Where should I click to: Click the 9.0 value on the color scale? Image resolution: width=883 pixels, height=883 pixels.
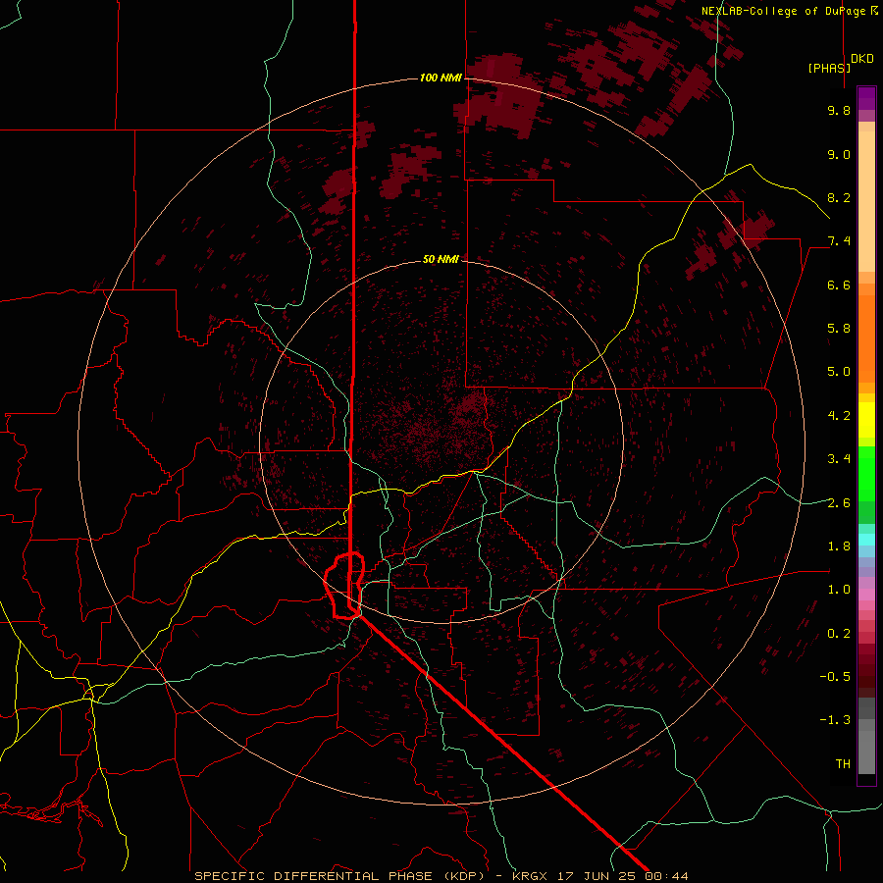tap(839, 154)
